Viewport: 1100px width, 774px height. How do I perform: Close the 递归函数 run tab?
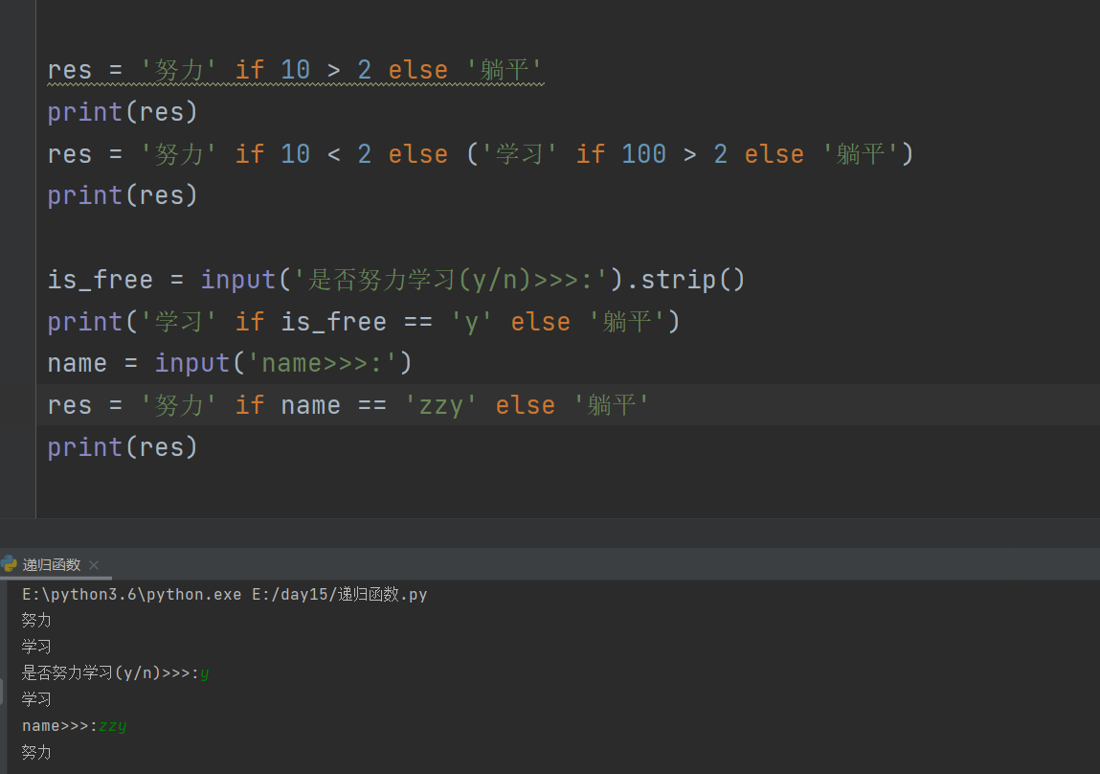coord(94,565)
